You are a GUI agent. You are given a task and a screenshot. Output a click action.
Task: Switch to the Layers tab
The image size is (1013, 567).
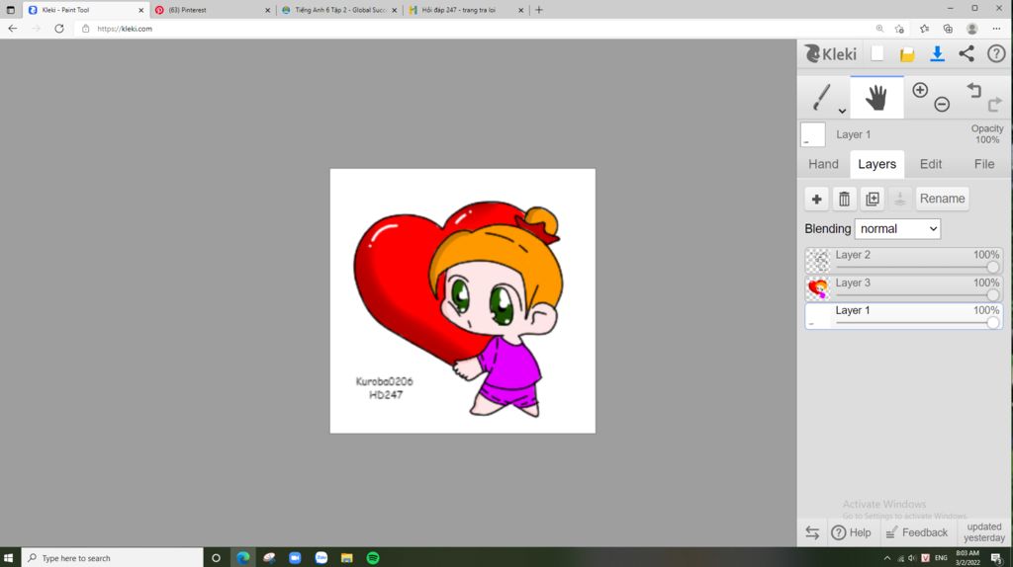click(876, 165)
